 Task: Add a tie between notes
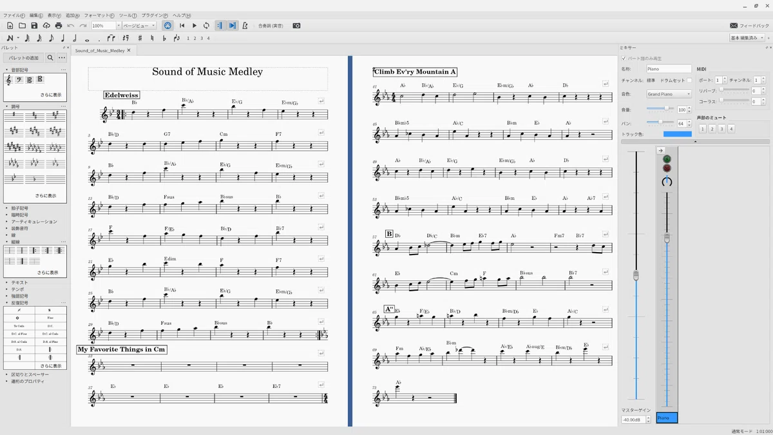click(111, 38)
